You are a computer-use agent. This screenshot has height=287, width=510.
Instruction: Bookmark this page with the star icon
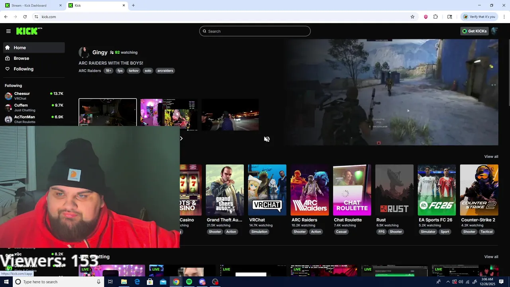coord(412,17)
